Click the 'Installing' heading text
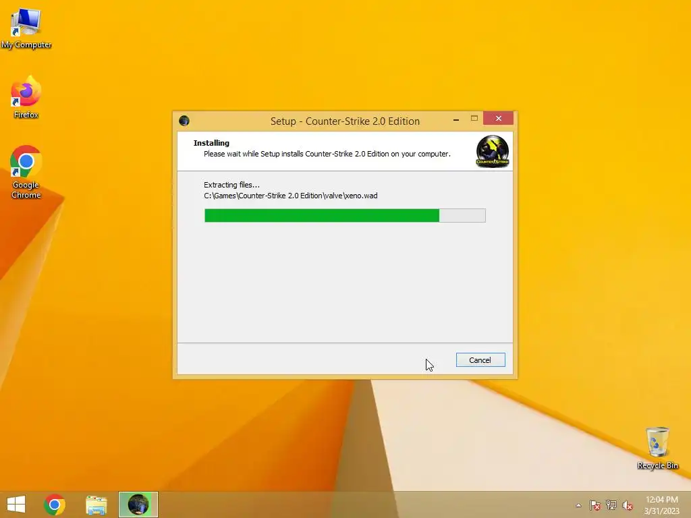691x518 pixels. [211, 143]
